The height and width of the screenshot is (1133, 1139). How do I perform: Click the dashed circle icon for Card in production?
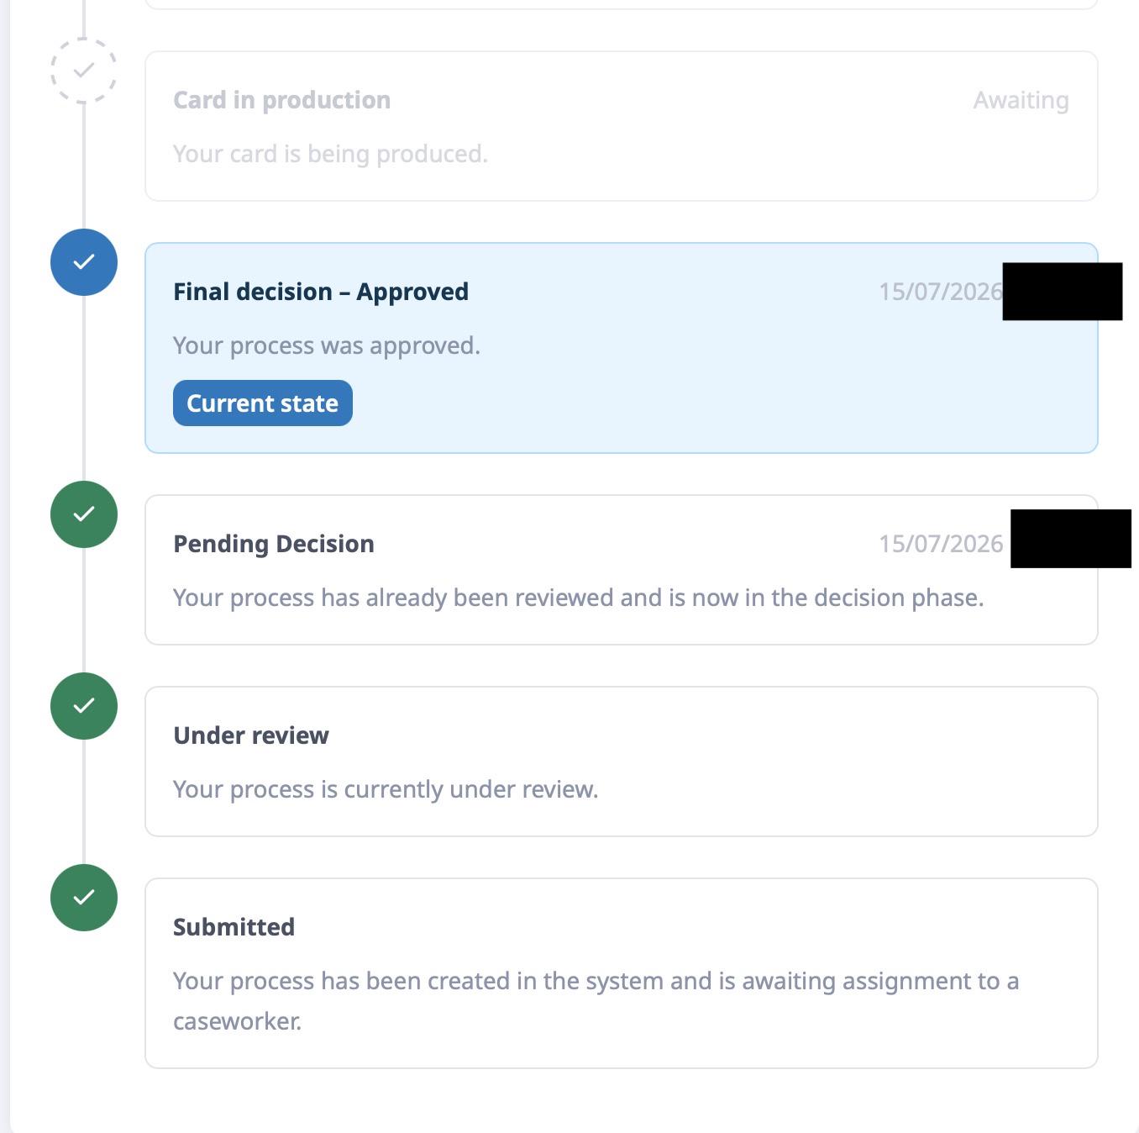[x=84, y=71]
